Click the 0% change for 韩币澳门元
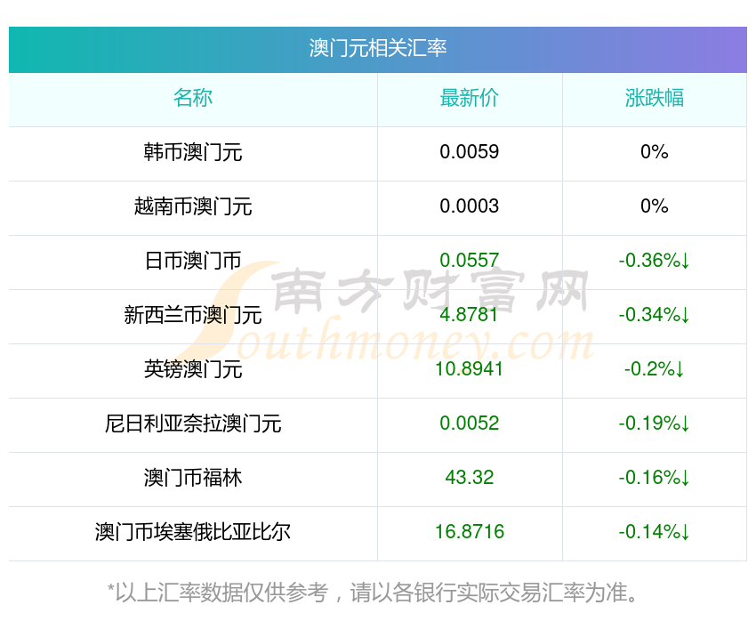 [655, 152]
